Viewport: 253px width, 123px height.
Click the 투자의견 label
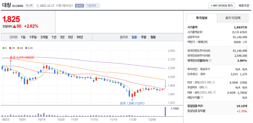[x=192, y=69]
